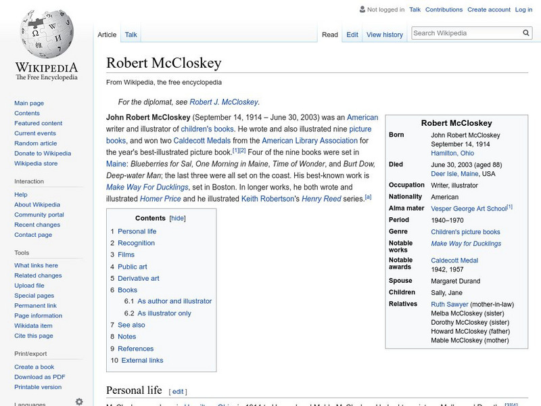Select the Read tab

tap(330, 35)
